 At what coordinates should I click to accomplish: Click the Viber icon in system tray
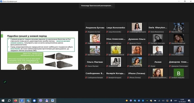click(131, 101)
